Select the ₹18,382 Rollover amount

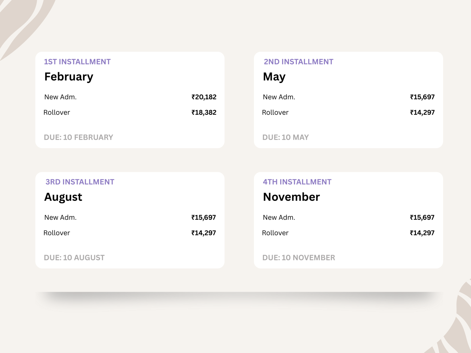pyautogui.click(x=204, y=112)
